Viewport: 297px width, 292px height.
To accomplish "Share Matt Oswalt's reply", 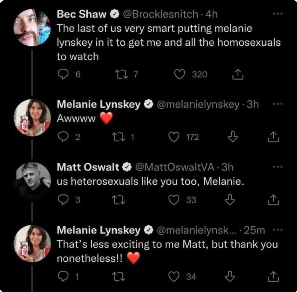I will point(273,200).
